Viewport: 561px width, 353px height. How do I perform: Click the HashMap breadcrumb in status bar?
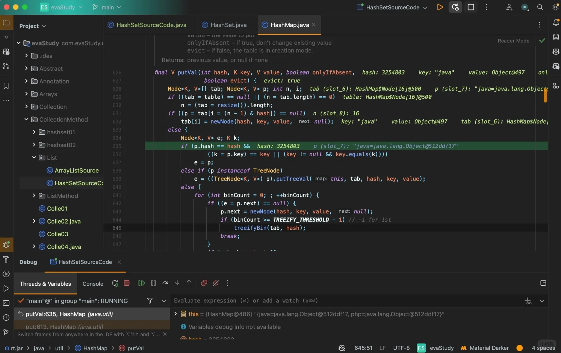pyautogui.click(x=92, y=348)
